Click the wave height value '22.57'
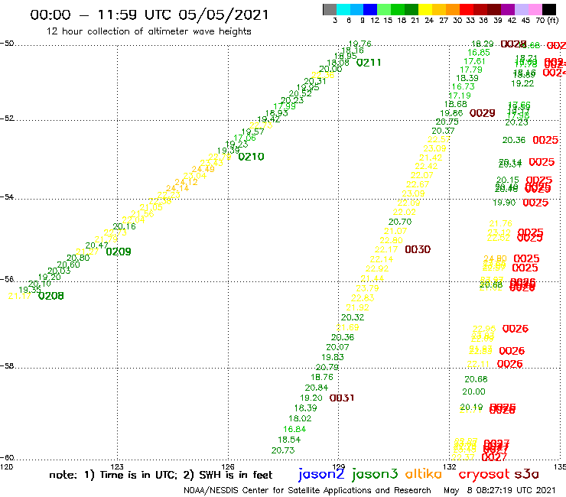The width and height of the screenshot is (566, 497). (439, 139)
